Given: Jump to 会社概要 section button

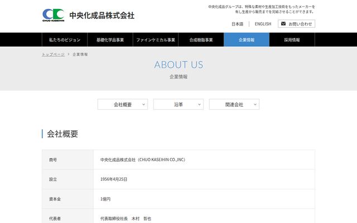Looking at the screenshot, I should click(x=123, y=104).
